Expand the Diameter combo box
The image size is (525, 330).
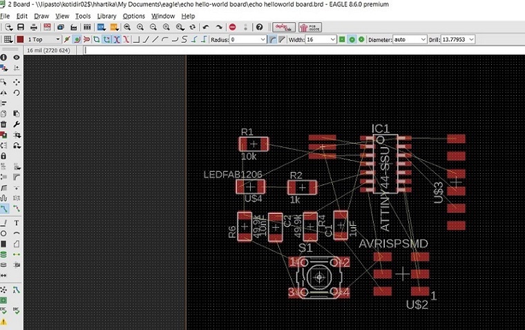click(423, 39)
